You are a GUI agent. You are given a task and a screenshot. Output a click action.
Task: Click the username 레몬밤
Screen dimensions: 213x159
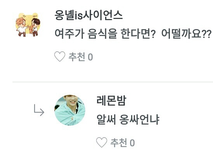pos(111,101)
